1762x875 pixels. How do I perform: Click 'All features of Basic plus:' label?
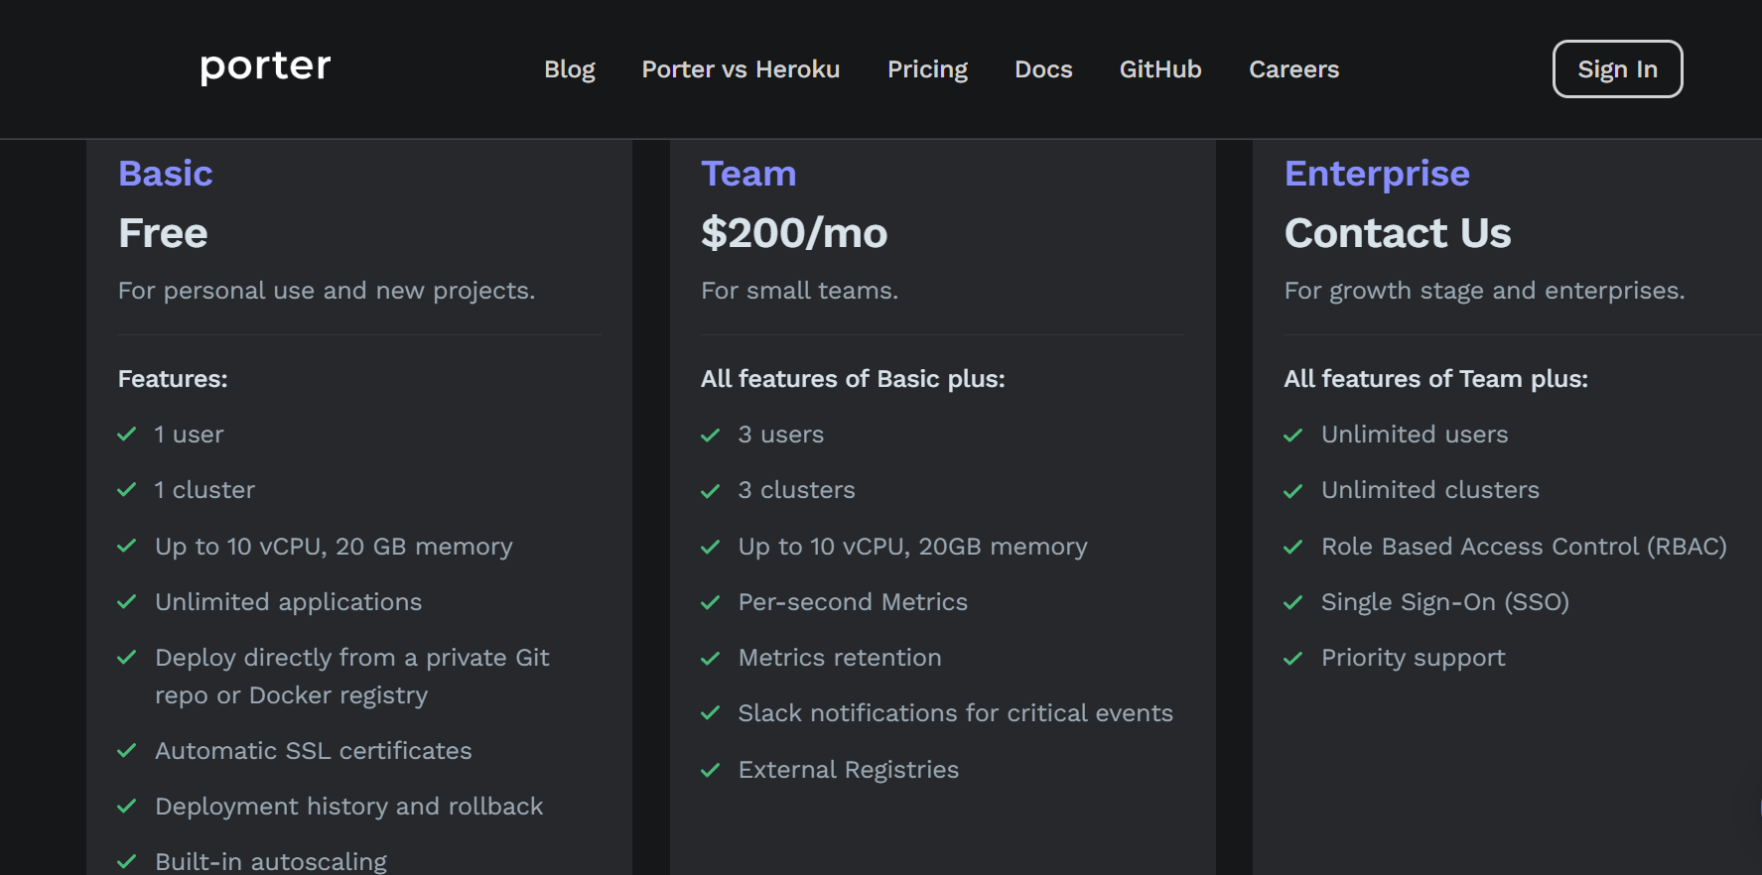click(853, 379)
